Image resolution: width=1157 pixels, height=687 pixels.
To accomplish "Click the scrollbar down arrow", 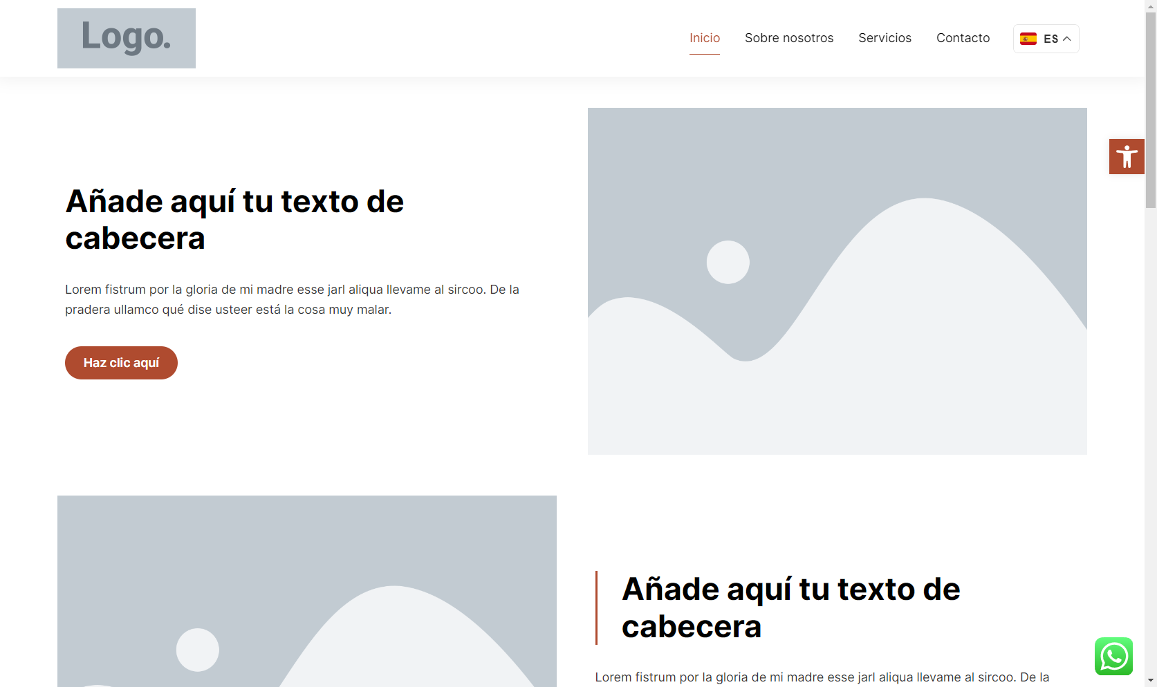I will pyautogui.click(x=1151, y=680).
